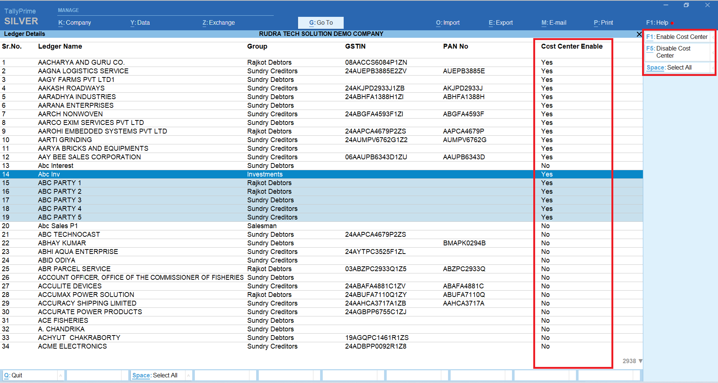Click Cost Center 'No' for Abc Interest
Screen dimensions: 718x383
(545, 166)
